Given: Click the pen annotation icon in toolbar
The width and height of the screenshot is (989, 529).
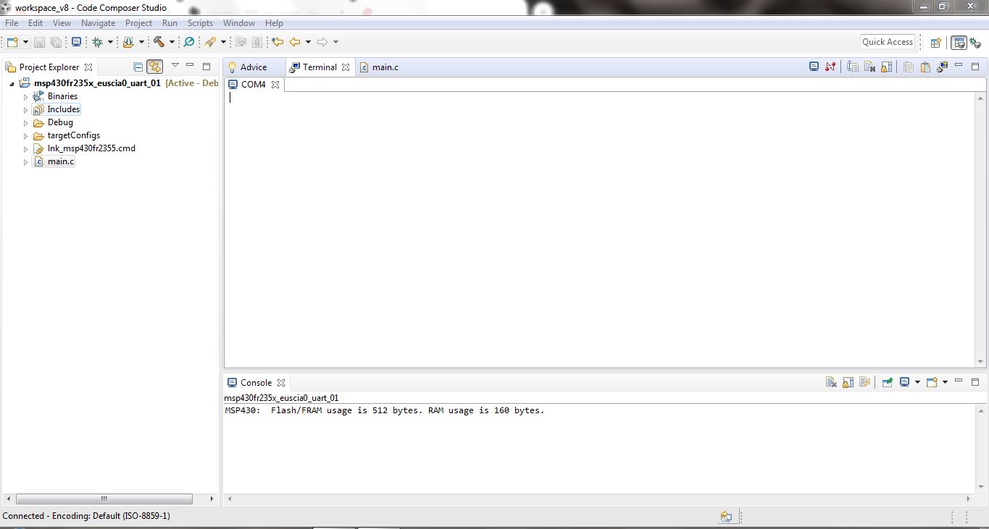Looking at the screenshot, I should 210,42.
